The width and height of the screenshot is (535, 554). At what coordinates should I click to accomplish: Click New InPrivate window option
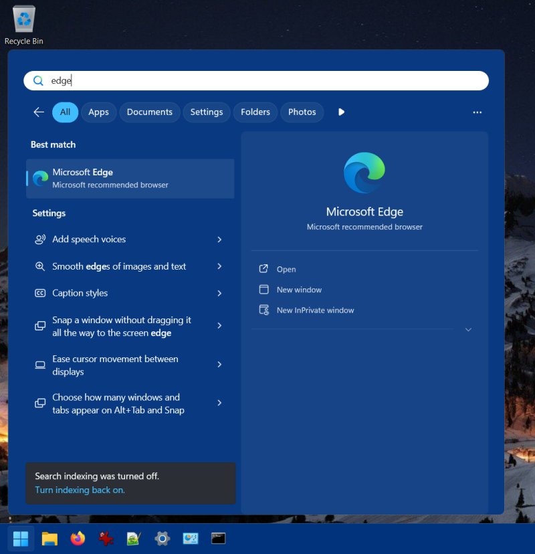coord(315,310)
